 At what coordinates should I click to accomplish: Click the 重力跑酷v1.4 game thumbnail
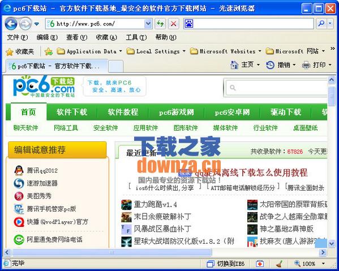tap(126, 205)
